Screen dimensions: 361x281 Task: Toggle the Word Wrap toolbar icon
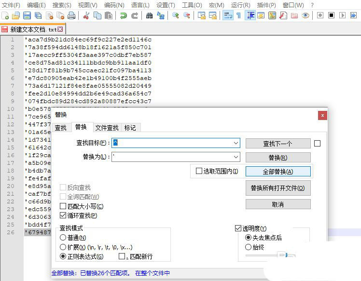228,15
